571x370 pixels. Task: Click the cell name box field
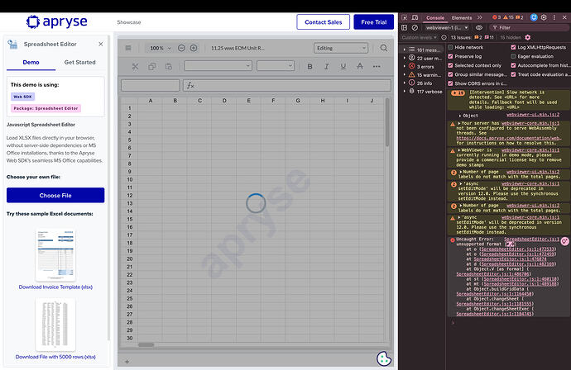150,85
